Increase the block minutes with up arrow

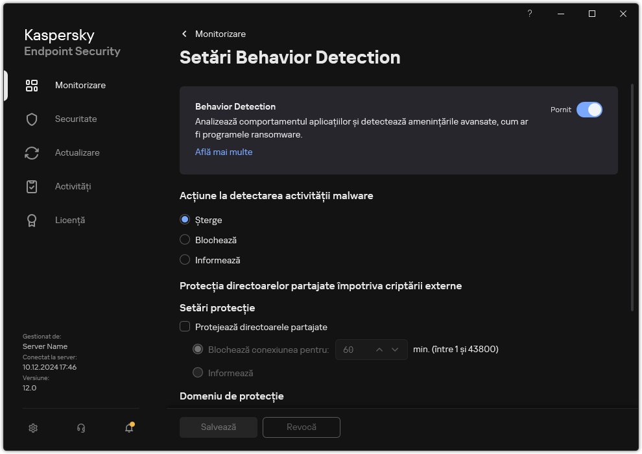pos(381,350)
